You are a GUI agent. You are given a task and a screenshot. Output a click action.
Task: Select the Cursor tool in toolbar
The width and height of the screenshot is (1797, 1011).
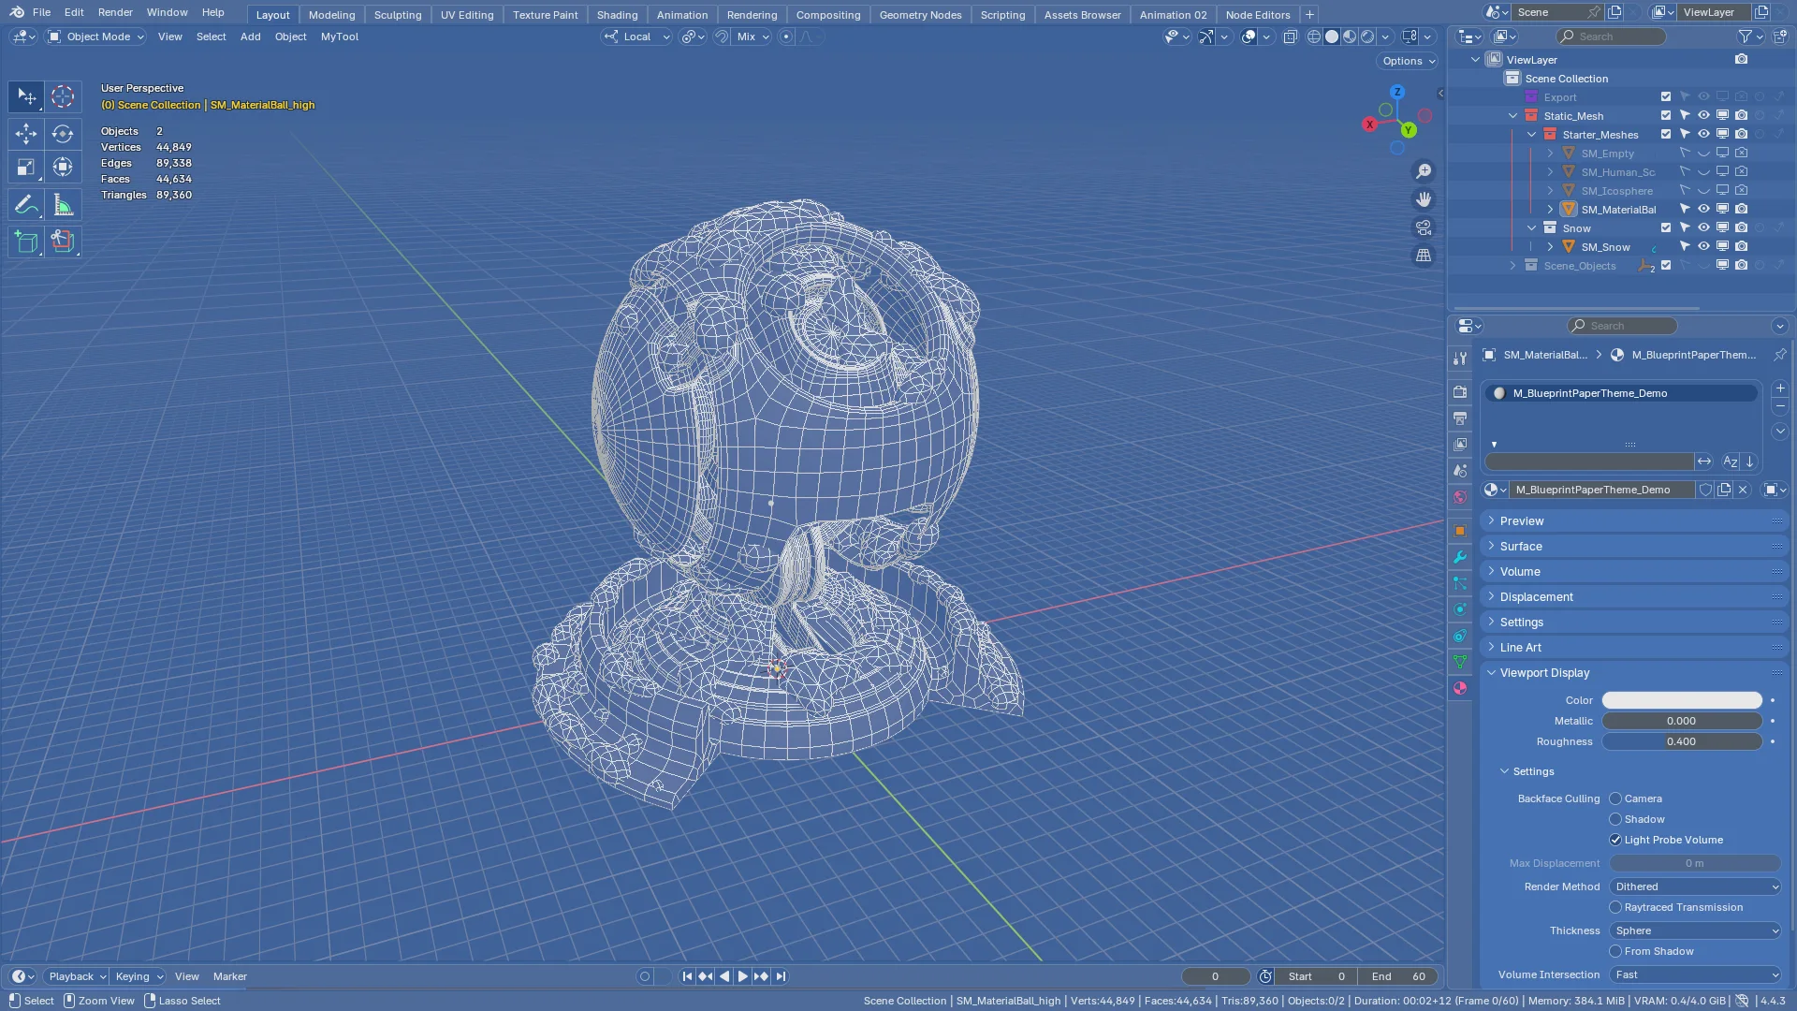[63, 96]
